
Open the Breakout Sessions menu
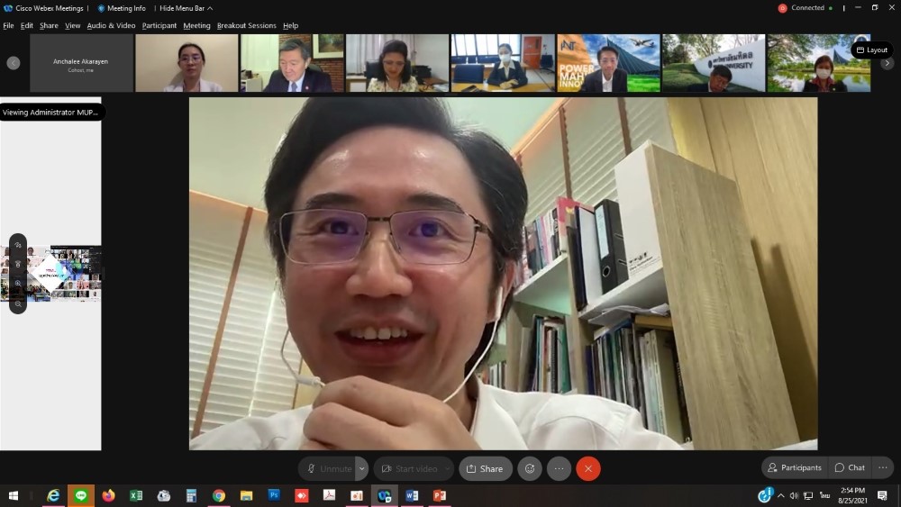tap(246, 26)
